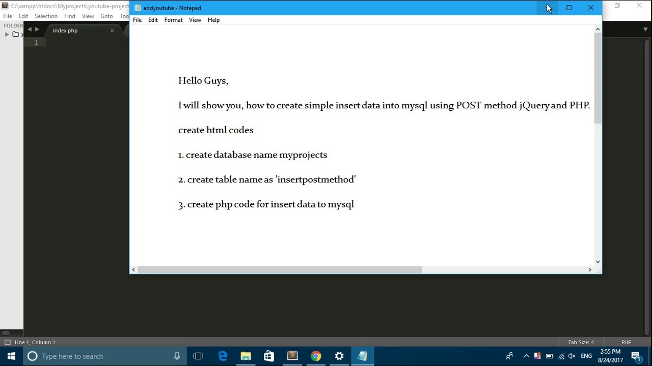
Task: Show hidden system tray icons
Action: tap(526, 356)
